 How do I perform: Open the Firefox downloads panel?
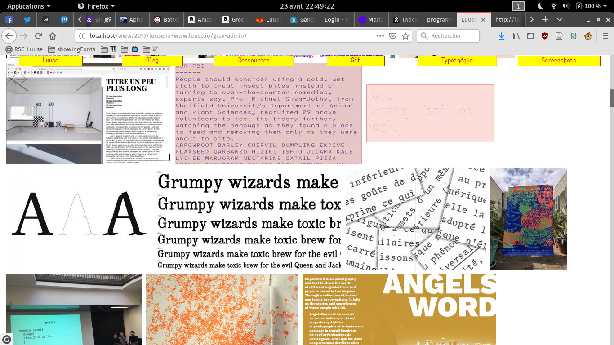click(x=502, y=36)
